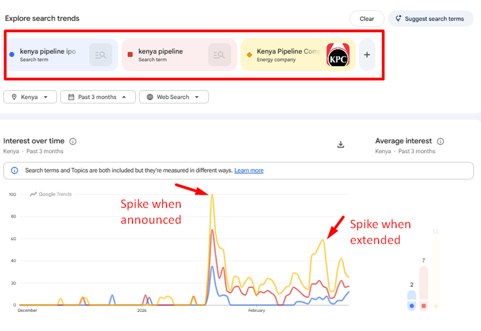Click the info icon in the notice banner
Screen dimensions: 481x331
click(14, 171)
